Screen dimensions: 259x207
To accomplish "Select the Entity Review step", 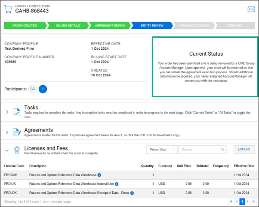I will click(x=152, y=25).
